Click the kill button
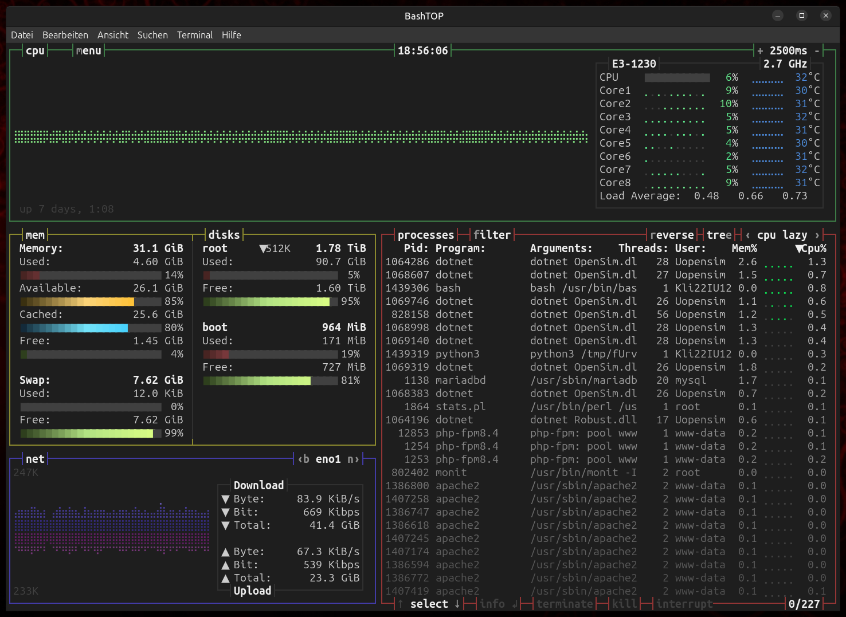 coord(624,604)
